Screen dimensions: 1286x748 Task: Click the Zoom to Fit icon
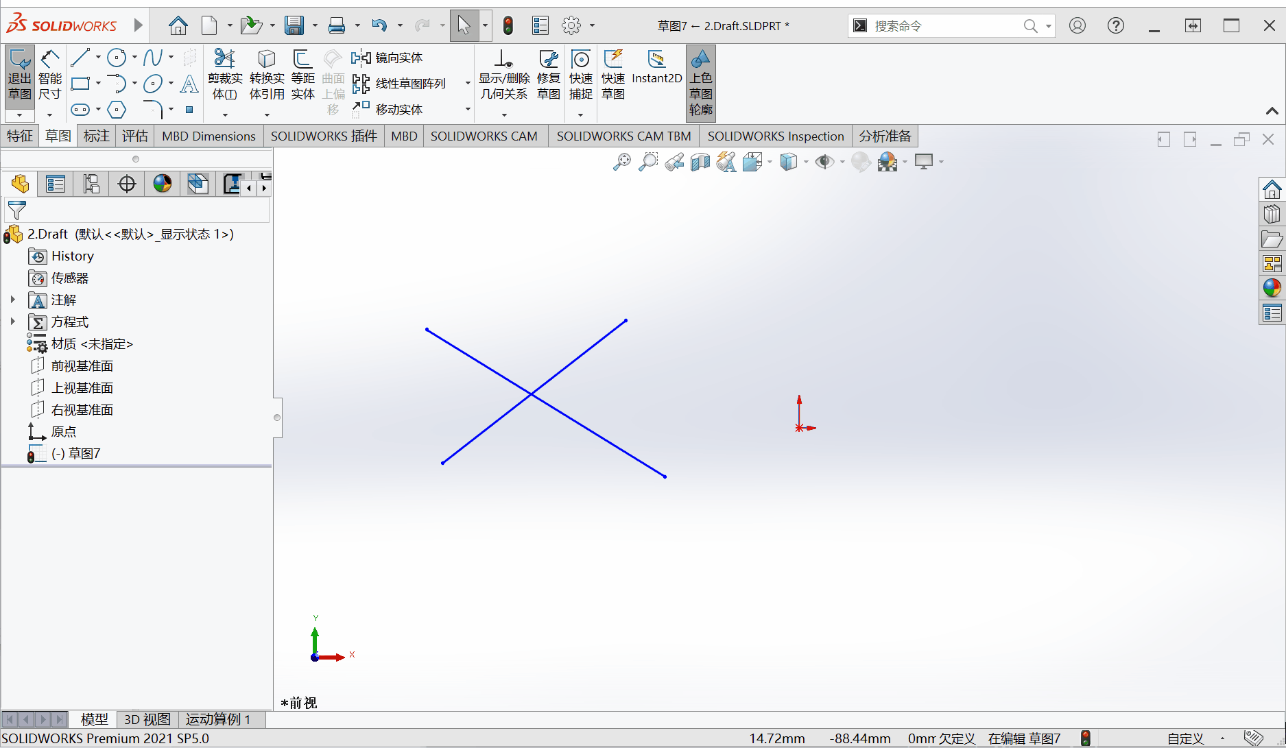pos(622,162)
